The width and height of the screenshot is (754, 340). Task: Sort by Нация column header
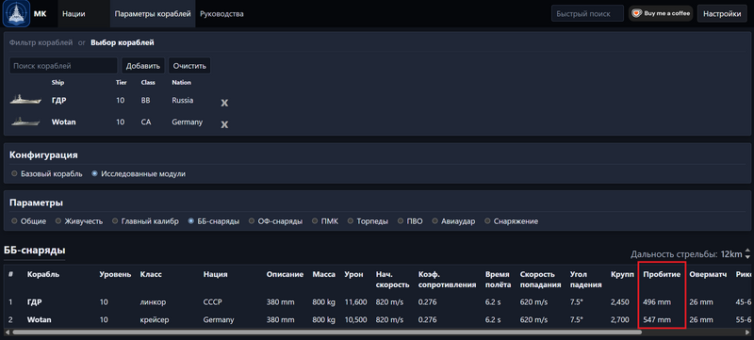[216, 275]
